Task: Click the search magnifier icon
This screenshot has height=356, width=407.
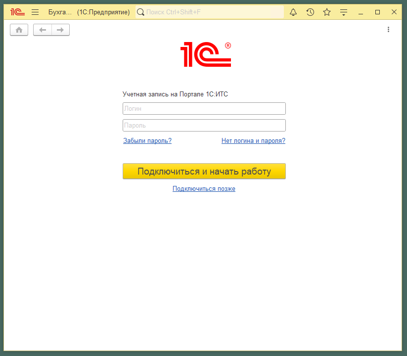Action: (140, 12)
